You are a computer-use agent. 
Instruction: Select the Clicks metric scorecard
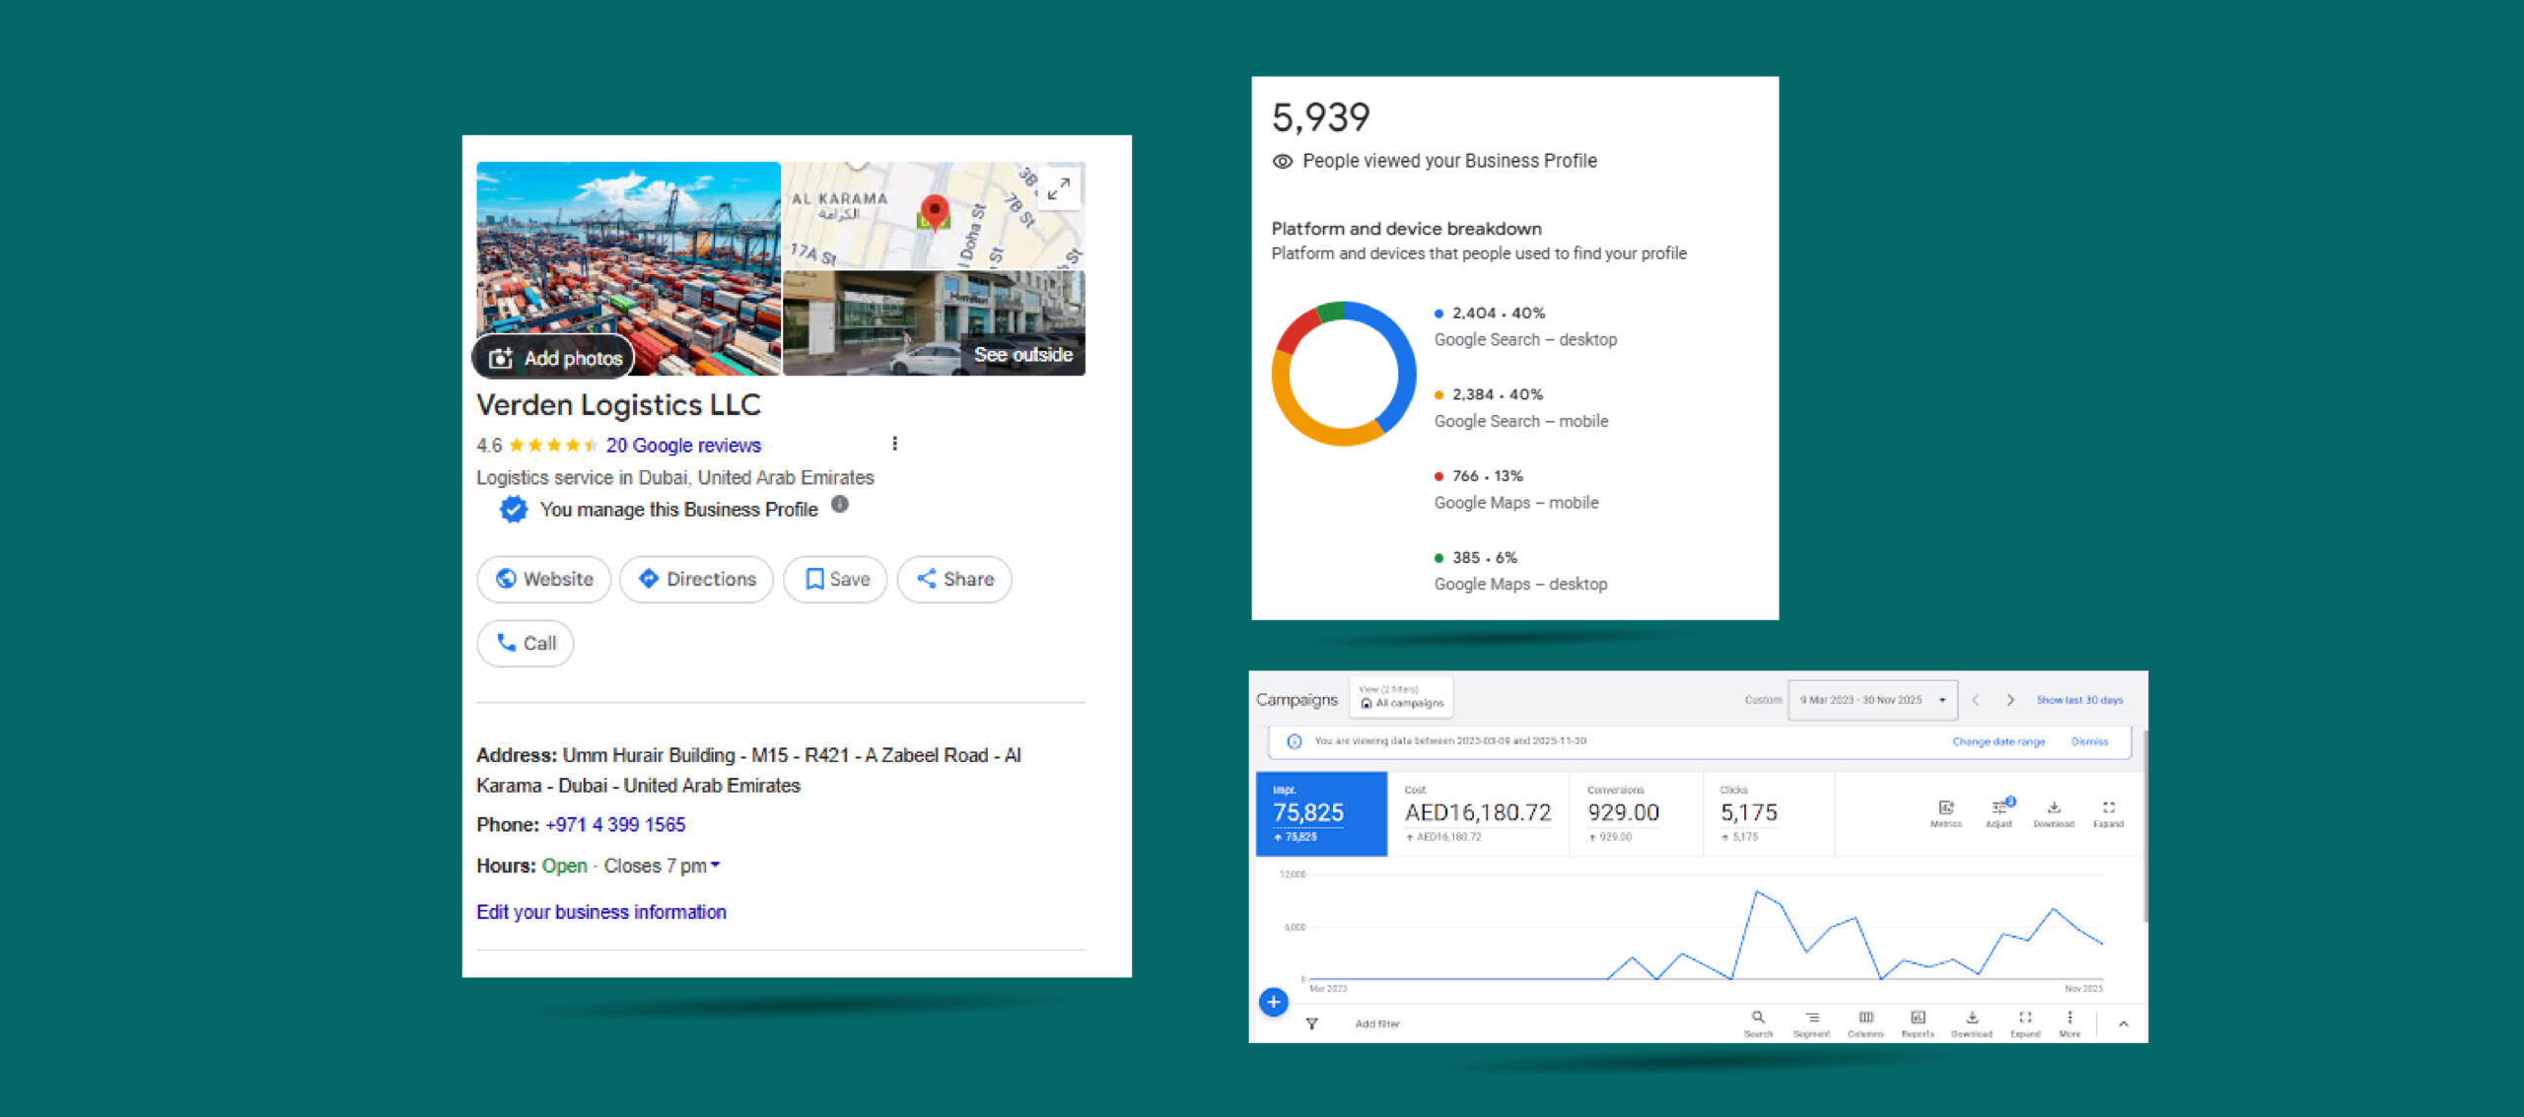click(x=1767, y=813)
